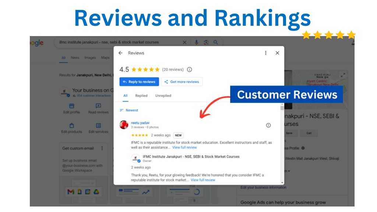Open Google Lens image search icon
377x212 pixels.
pos(206,42)
